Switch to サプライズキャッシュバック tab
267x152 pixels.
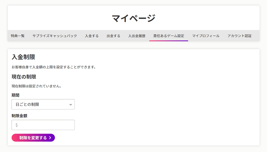pos(55,36)
